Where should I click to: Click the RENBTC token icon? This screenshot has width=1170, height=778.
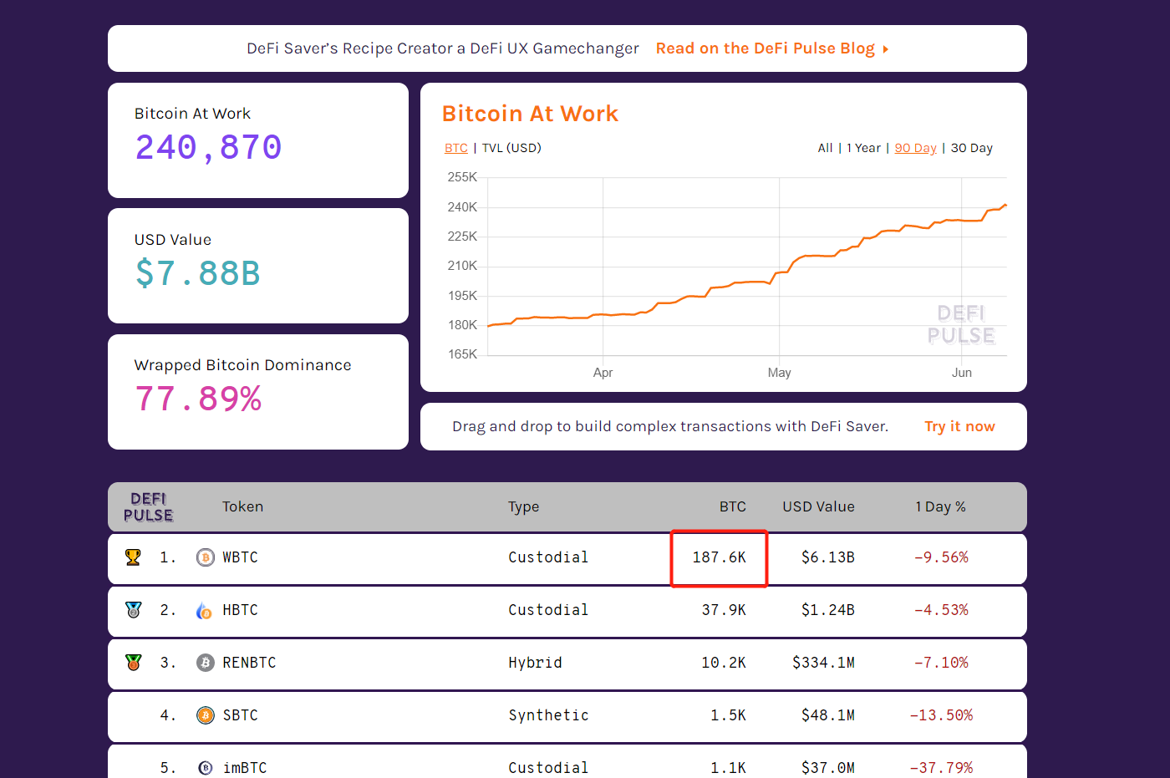(206, 663)
